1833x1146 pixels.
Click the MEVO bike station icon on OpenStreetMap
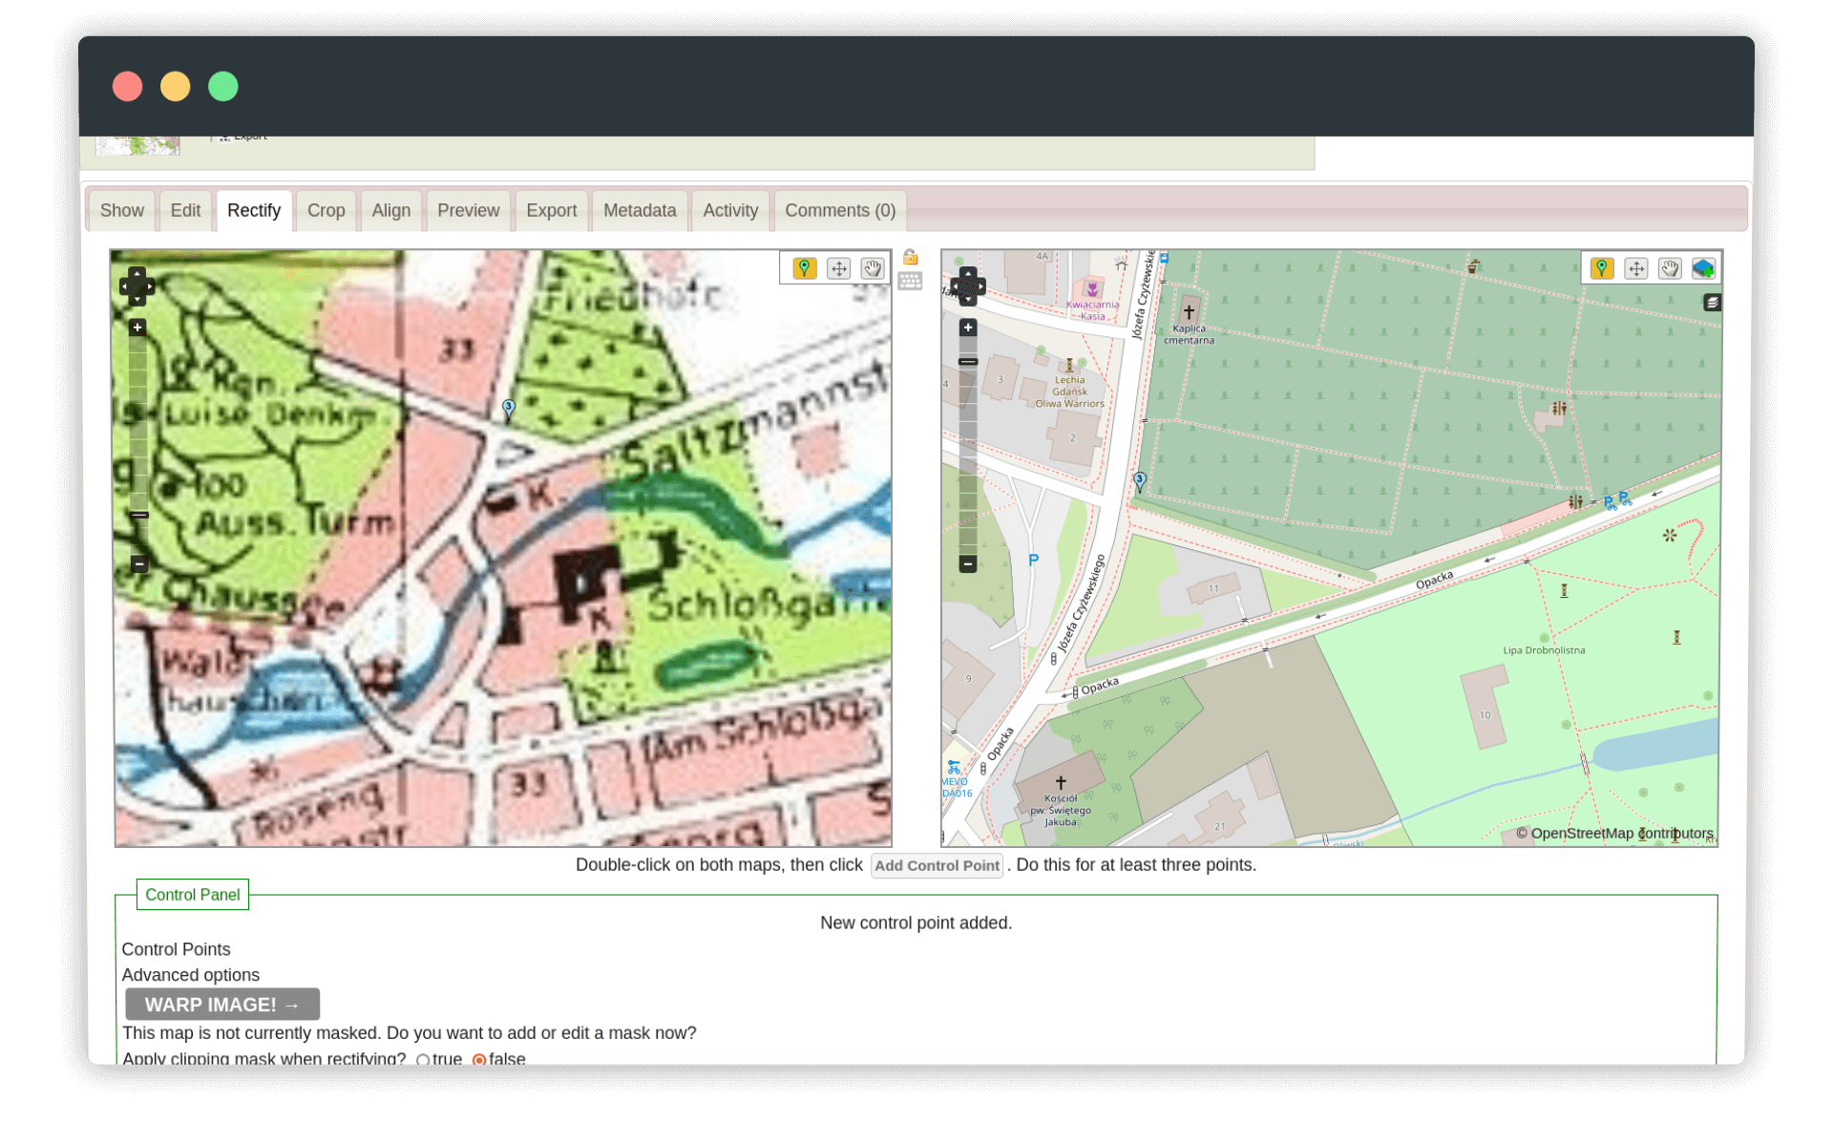point(954,767)
